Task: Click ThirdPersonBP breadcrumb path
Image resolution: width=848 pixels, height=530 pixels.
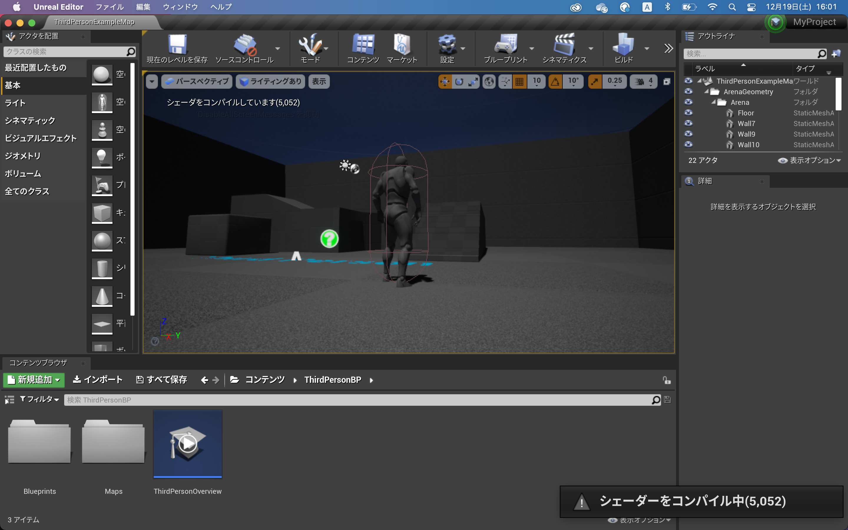Action: click(332, 380)
